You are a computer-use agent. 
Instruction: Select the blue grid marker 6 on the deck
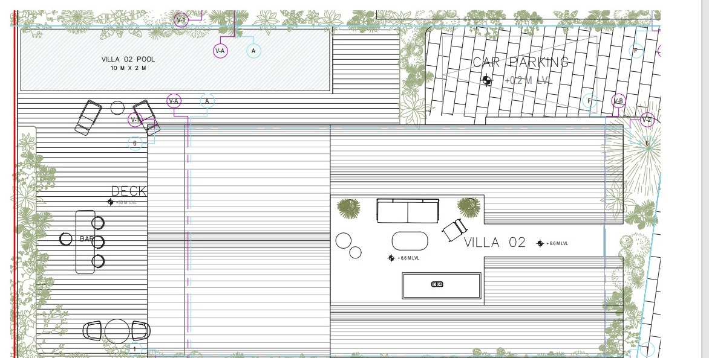click(136, 143)
